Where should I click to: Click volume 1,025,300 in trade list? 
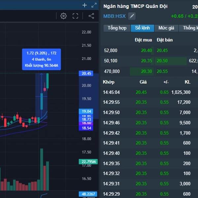click(181, 92)
